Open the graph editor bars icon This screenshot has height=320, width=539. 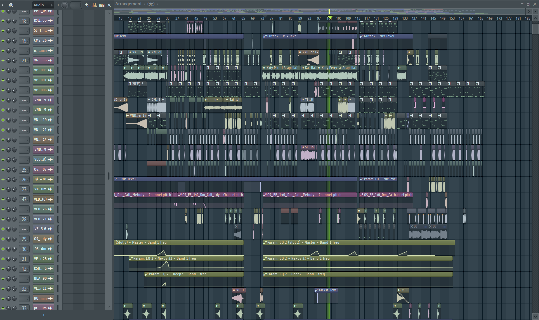(x=94, y=5)
